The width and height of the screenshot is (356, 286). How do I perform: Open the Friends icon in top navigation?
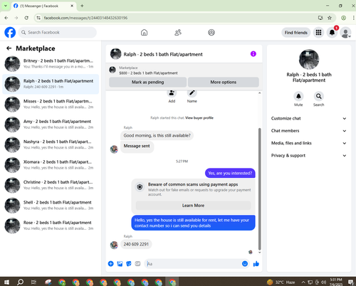point(178,33)
